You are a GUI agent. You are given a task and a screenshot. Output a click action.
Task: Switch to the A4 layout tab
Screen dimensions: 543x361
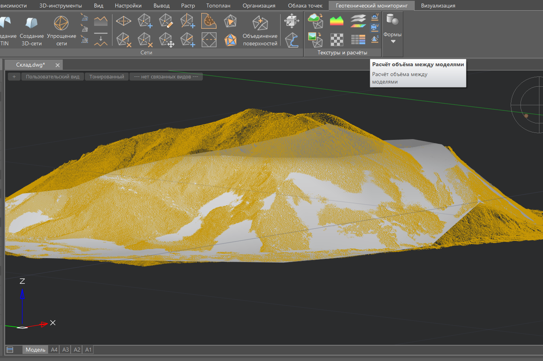click(54, 350)
